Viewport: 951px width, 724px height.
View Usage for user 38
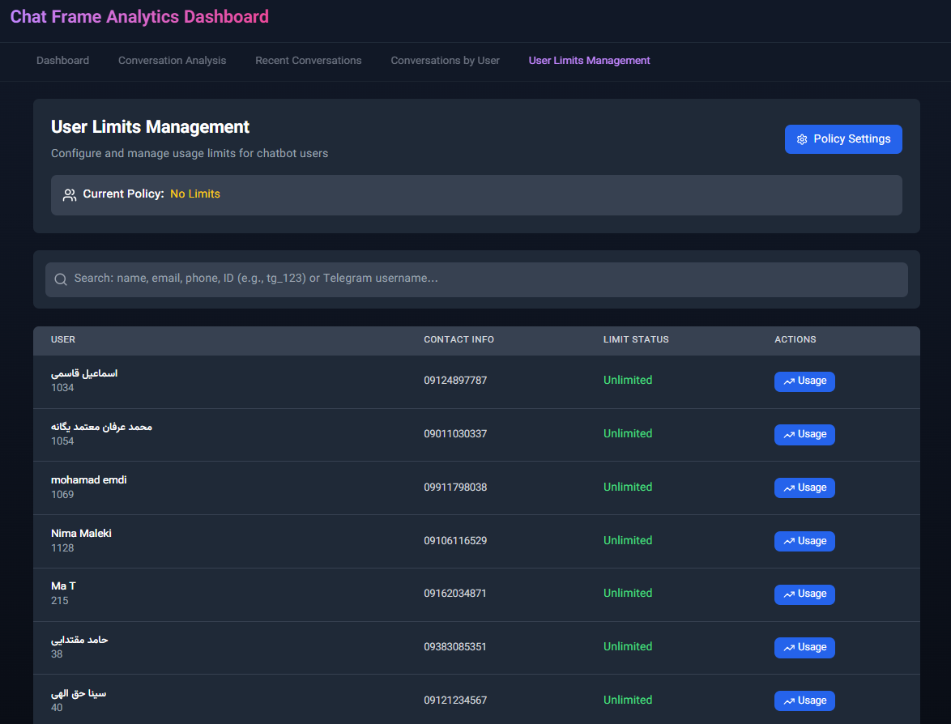coord(804,648)
